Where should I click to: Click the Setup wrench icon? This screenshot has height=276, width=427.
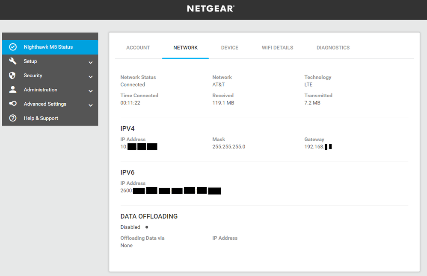pyautogui.click(x=13, y=61)
